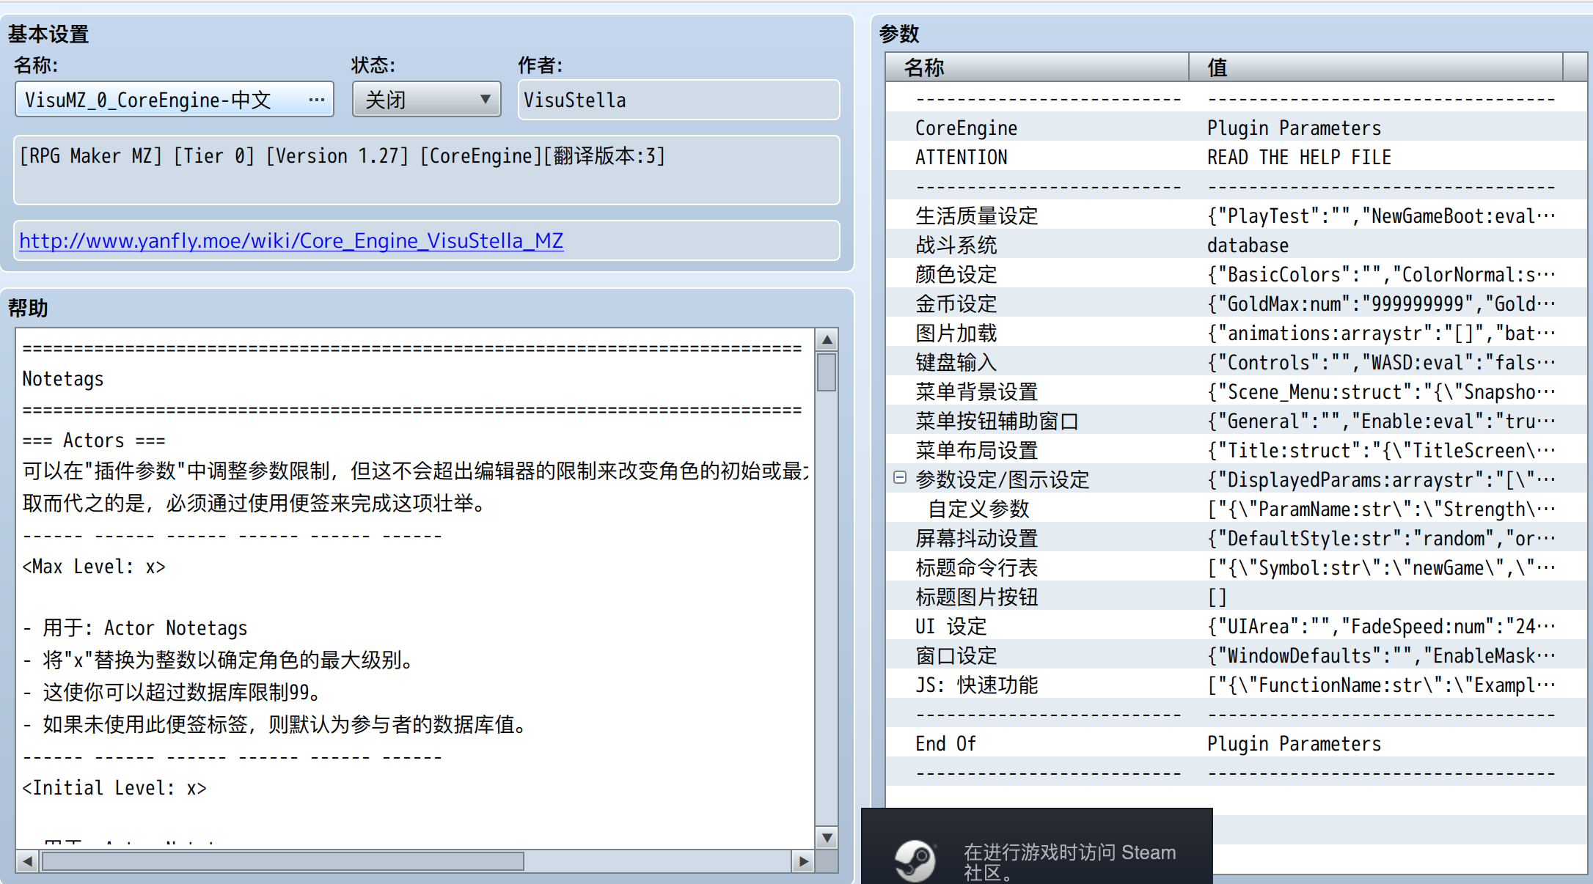The height and width of the screenshot is (884, 1593).
Task: Select the 菜单背景设置 parameter row
Action: (1236, 391)
